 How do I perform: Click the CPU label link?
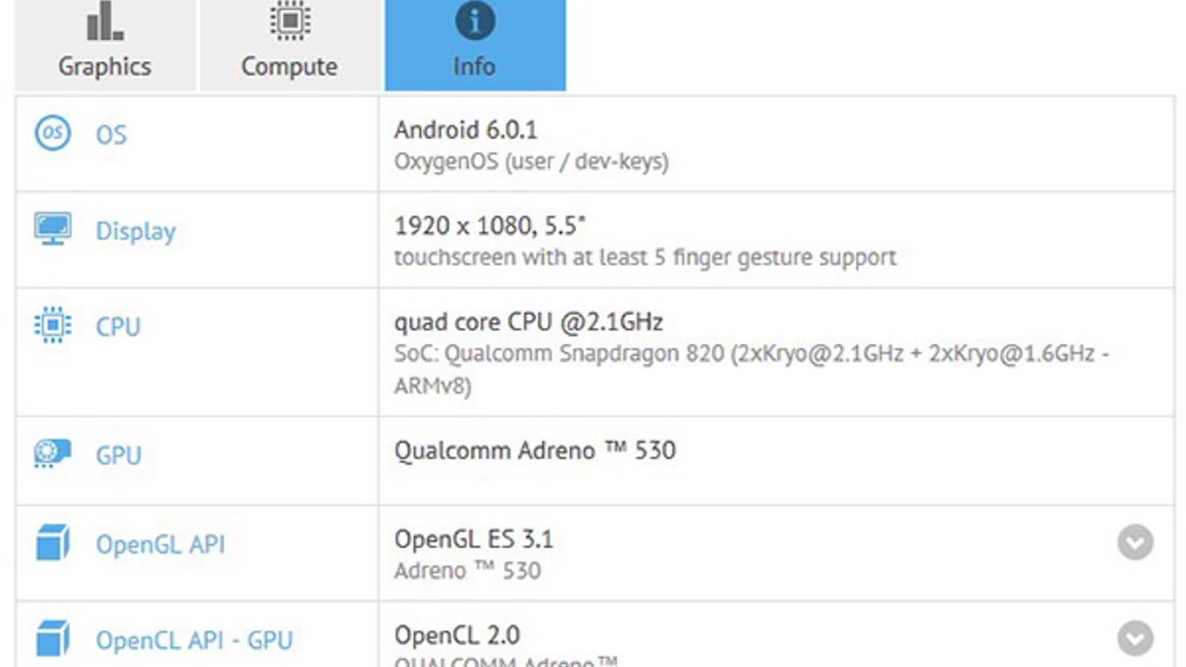(118, 327)
